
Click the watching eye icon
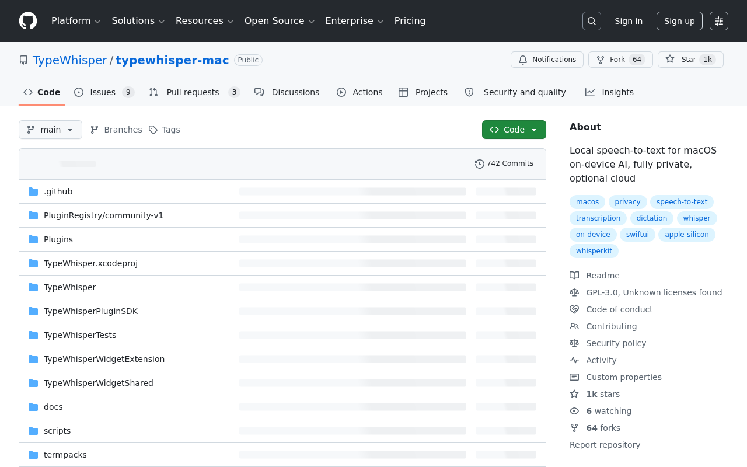tap(574, 411)
